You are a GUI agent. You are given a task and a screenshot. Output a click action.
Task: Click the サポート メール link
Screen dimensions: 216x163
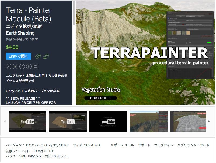(x=122, y=145)
